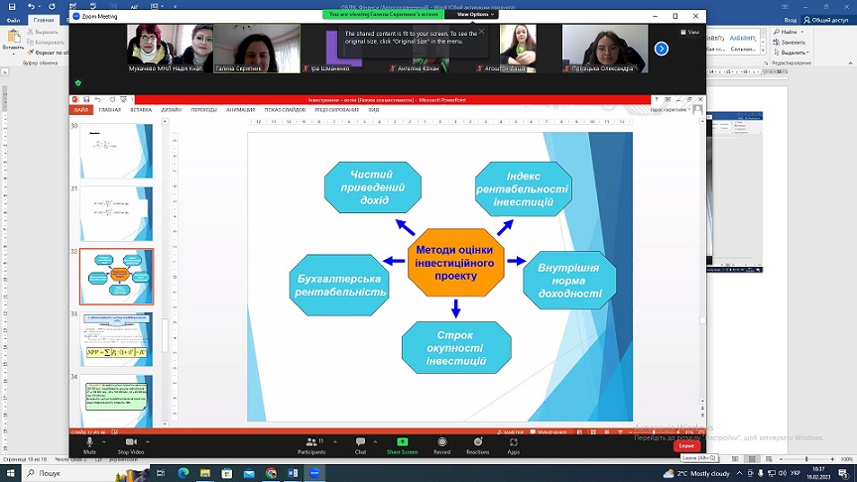Click the red Leave button

pos(686,445)
